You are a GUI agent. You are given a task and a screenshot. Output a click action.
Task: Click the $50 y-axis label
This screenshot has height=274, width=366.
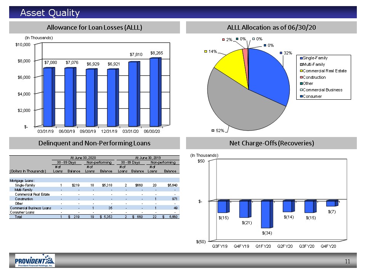point(201,161)
